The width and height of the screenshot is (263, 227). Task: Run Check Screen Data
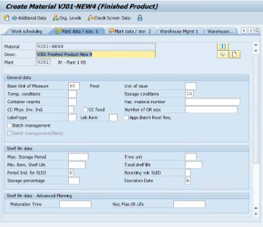109,18
